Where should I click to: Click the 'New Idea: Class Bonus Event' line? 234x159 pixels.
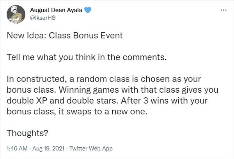(65, 36)
